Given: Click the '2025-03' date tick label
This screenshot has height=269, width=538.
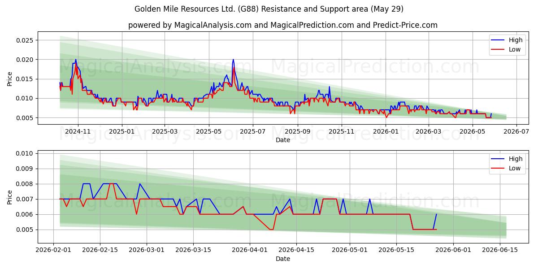Looking at the screenshot, I should tap(165, 132).
